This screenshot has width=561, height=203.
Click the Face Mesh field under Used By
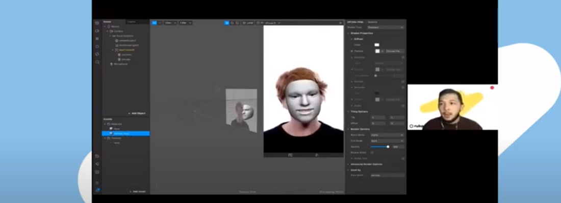tap(387, 176)
